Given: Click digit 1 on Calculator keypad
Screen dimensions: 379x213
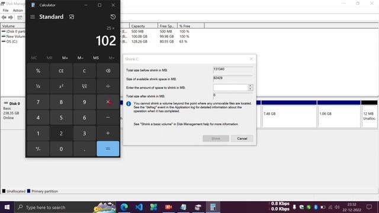Looking at the screenshot, I should coord(38,133).
